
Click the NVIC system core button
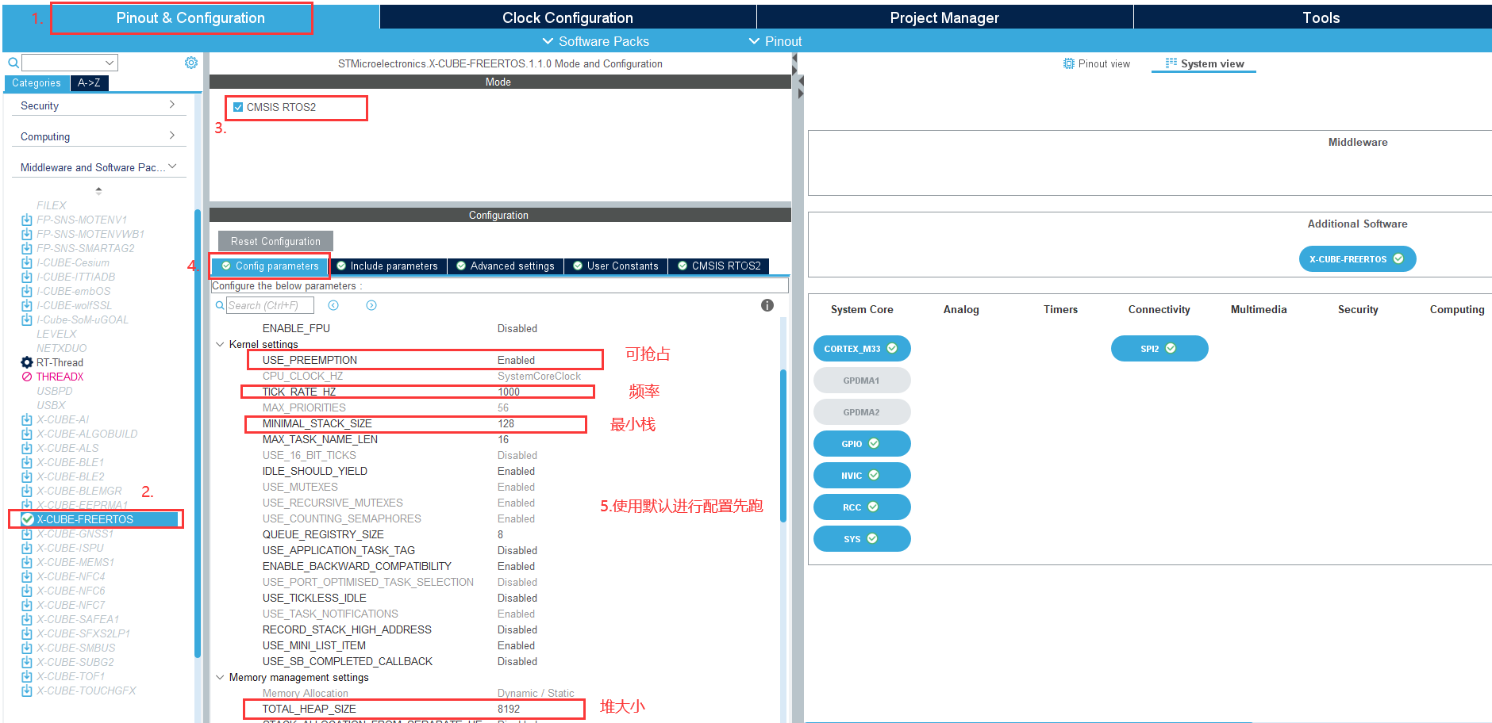[862, 475]
